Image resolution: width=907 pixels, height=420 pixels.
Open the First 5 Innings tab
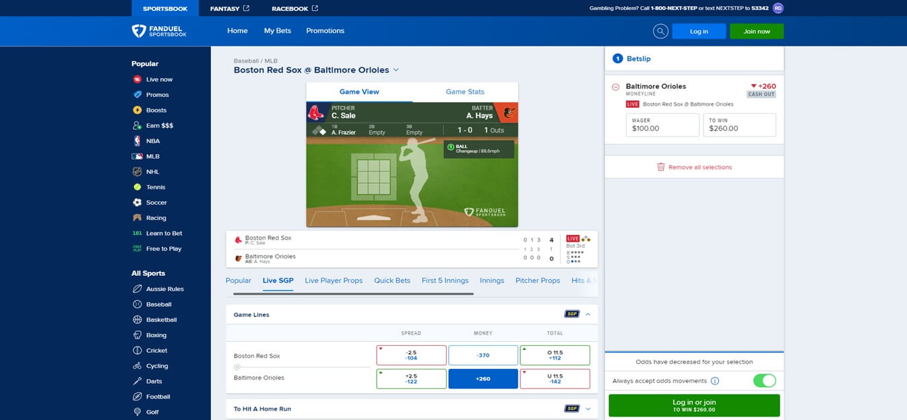(445, 281)
